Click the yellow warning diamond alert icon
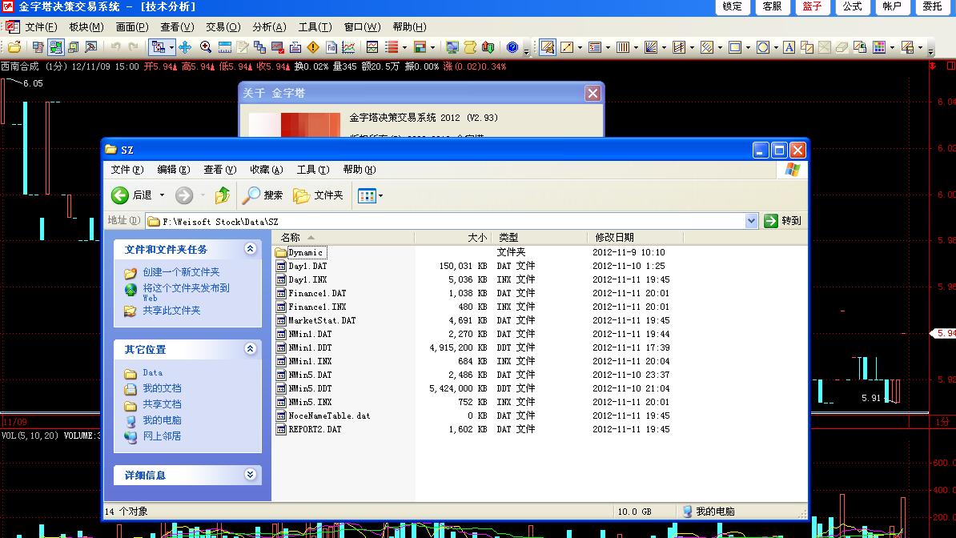 pos(313,47)
